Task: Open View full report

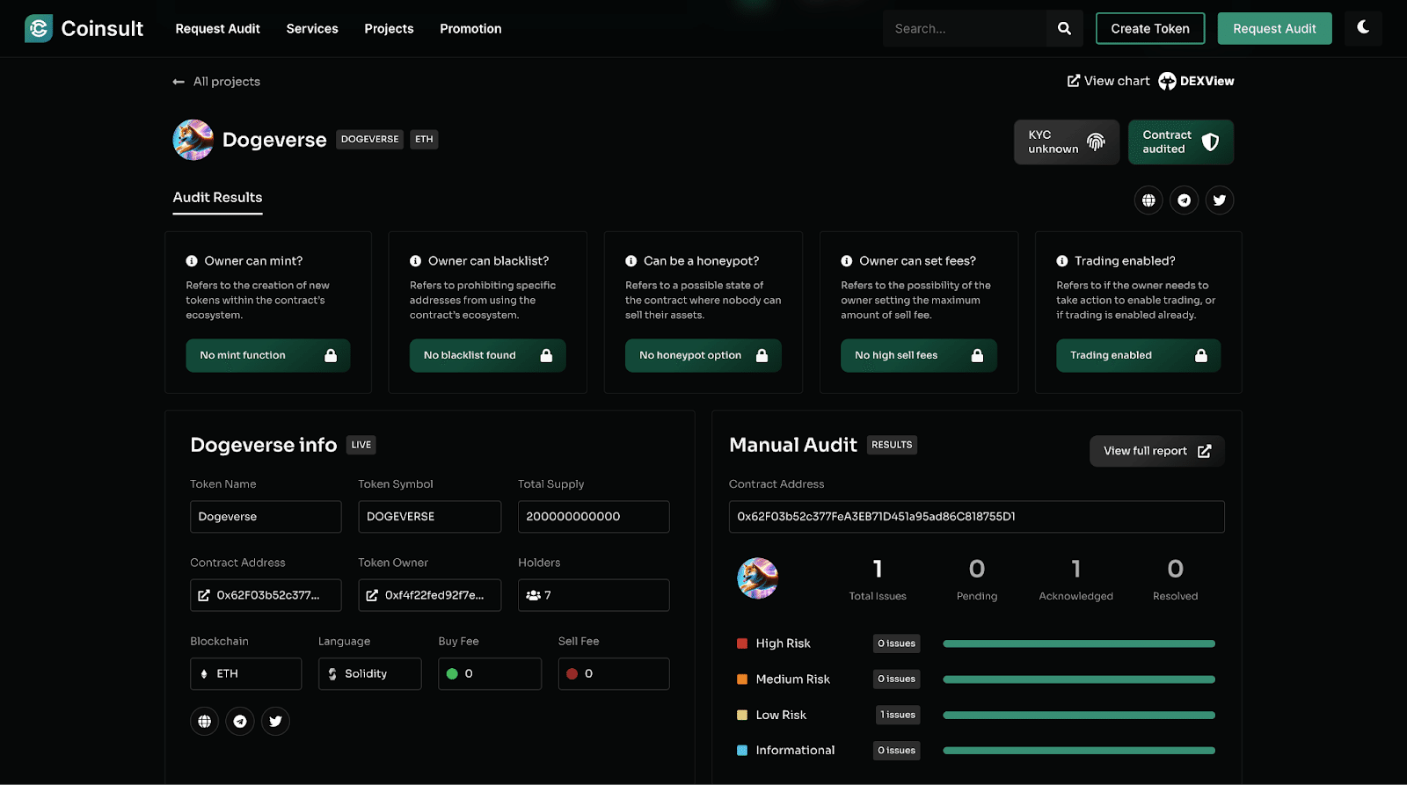Action: [1156, 451]
